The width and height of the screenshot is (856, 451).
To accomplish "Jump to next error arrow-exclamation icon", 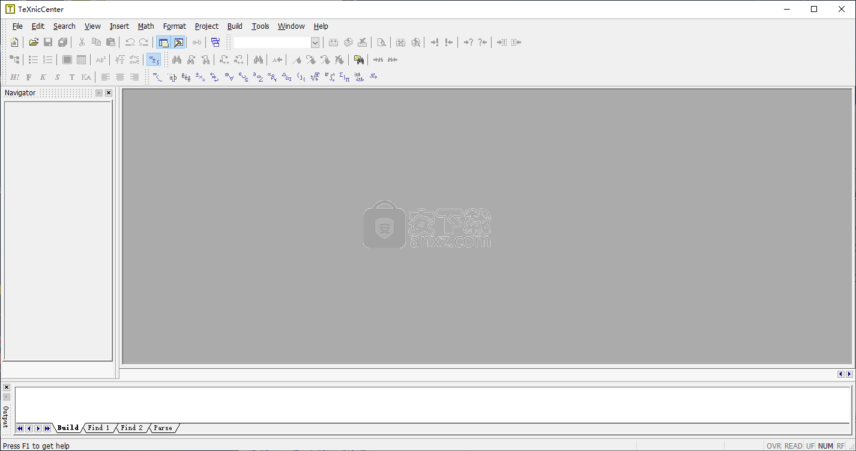I will pos(435,43).
